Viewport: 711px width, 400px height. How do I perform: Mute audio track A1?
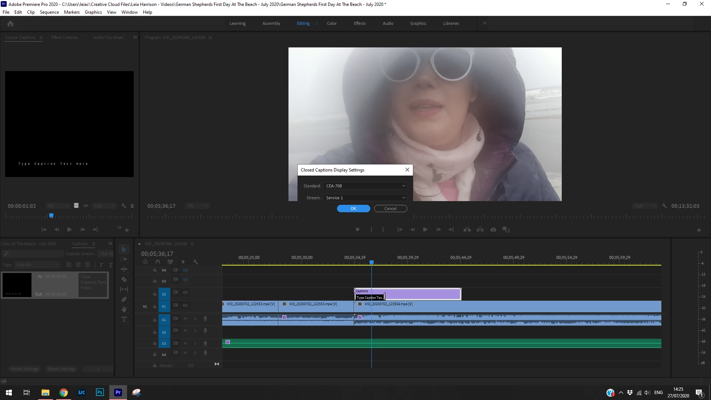pos(185,319)
